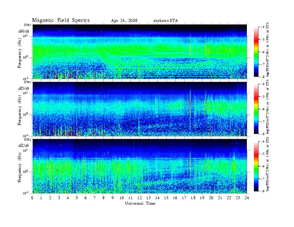Click time-axis tick label '16'
Screen dimensions: 294x227
click(175, 198)
